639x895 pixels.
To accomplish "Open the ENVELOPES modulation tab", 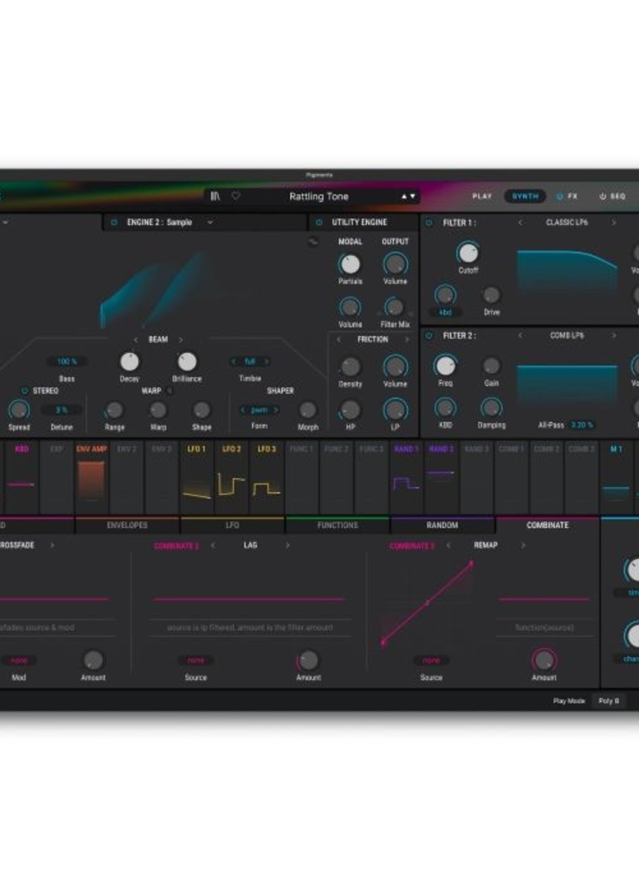I will (127, 525).
